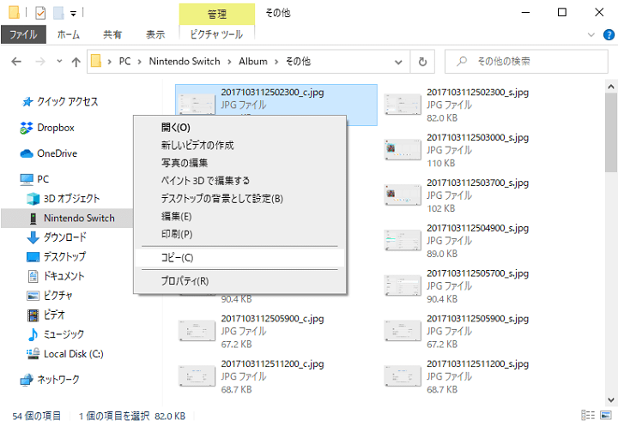Choose コピー(C) from context menu

[239, 258]
